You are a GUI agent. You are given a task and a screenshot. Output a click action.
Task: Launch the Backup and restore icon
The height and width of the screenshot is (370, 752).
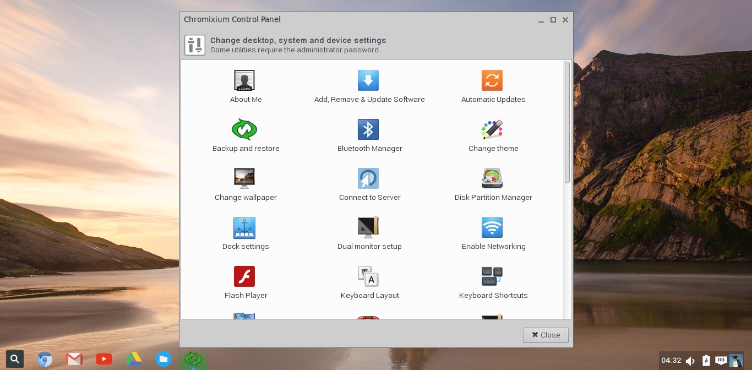pos(244,129)
